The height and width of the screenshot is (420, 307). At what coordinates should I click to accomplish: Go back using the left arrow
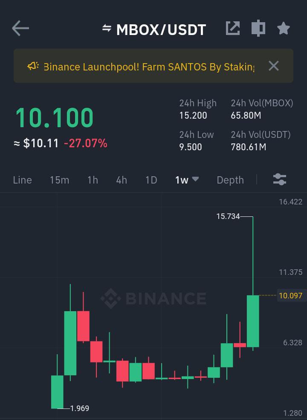click(20, 28)
